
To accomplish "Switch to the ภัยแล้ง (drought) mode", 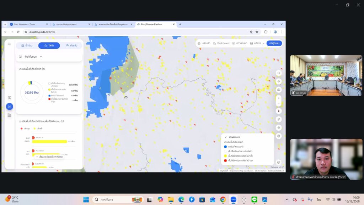I will point(71,45).
